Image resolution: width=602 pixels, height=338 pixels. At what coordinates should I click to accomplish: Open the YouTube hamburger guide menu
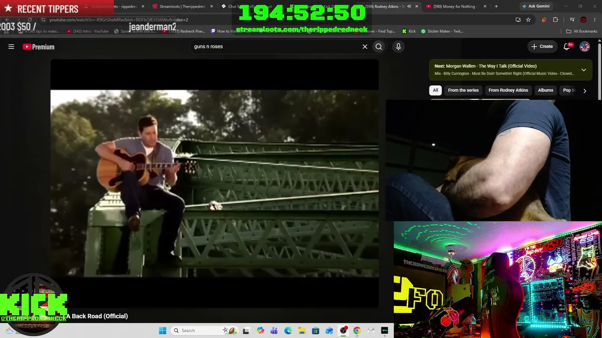(x=11, y=46)
